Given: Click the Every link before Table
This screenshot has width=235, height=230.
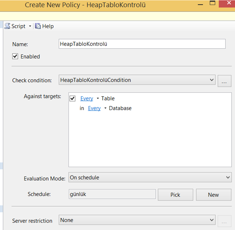Looking at the screenshot, I should pyautogui.click(x=87, y=99).
